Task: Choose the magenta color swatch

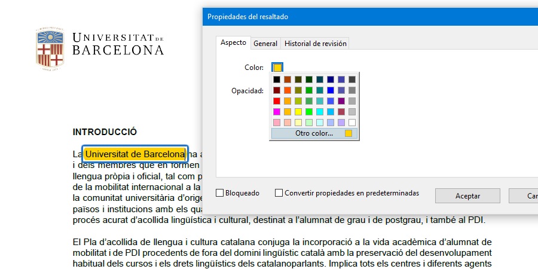Action: click(277, 112)
